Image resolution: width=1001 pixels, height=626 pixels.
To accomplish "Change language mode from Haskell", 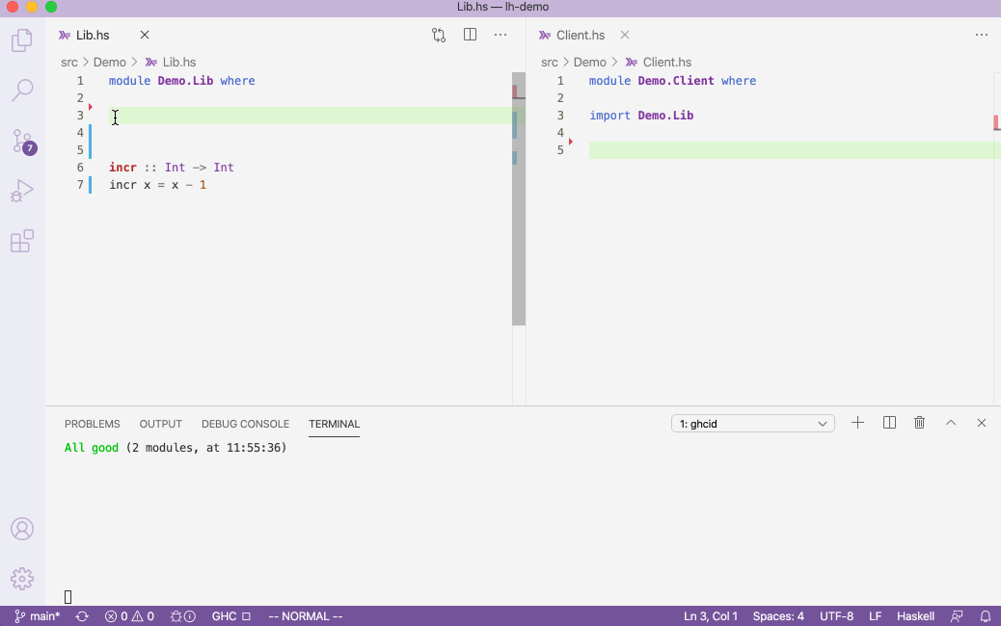I will click(x=915, y=616).
